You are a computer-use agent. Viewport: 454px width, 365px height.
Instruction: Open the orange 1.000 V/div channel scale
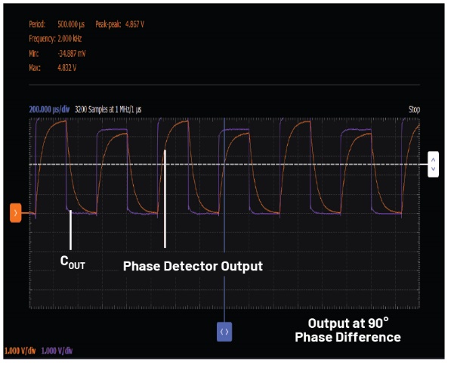coord(20,351)
